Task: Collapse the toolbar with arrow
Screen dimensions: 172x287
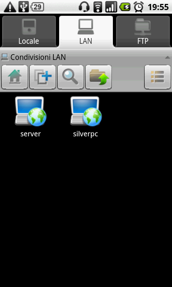Action: 167,57
